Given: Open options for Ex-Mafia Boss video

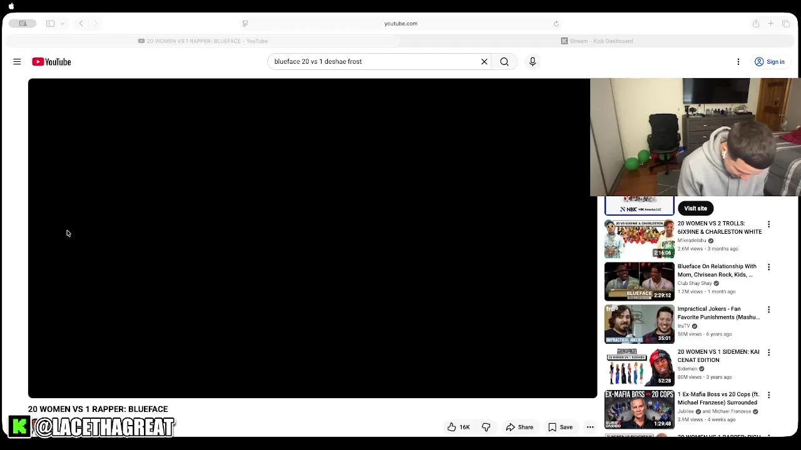Looking at the screenshot, I should pos(768,395).
